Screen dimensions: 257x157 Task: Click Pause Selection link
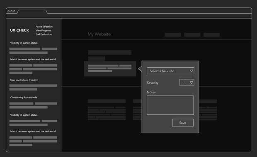44,26
